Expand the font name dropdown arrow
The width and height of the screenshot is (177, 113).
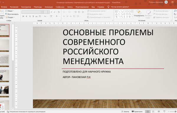(42, 12)
